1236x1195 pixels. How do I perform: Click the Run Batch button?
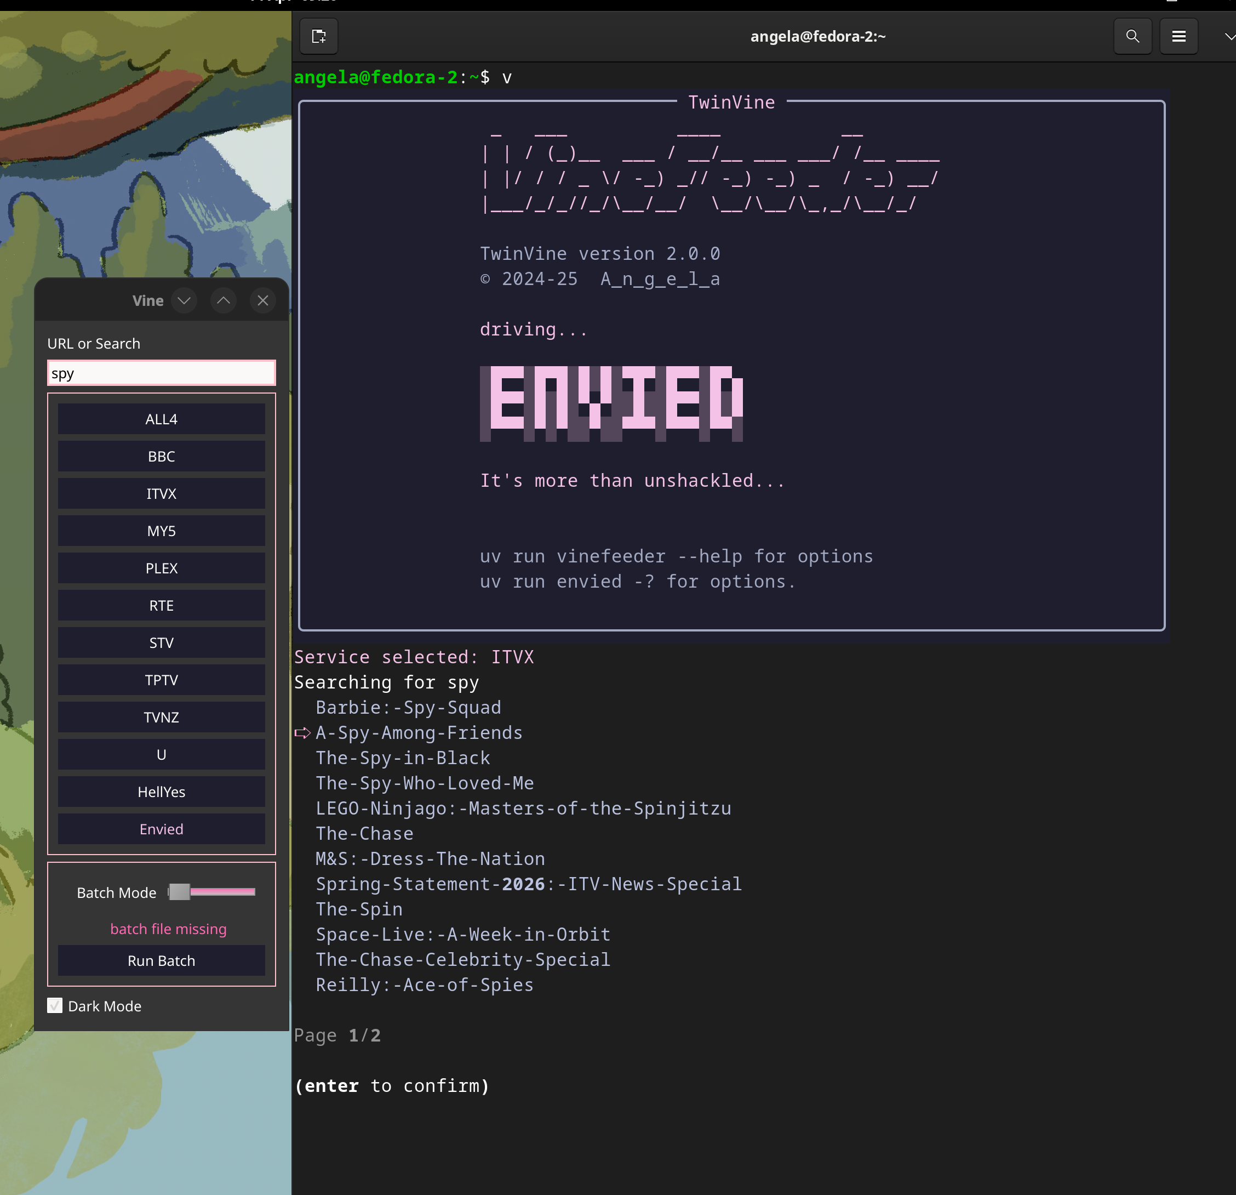(162, 960)
